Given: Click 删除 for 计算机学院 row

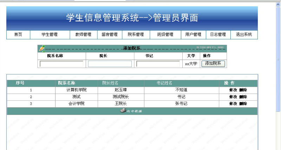Looking at the screenshot, I should [243, 90].
